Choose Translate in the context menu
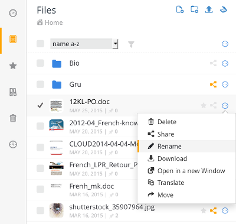 tap(186, 183)
